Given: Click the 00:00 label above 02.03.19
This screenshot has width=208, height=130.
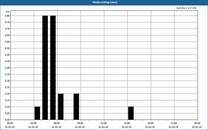Looking at the screenshot, I should coord(197,123).
